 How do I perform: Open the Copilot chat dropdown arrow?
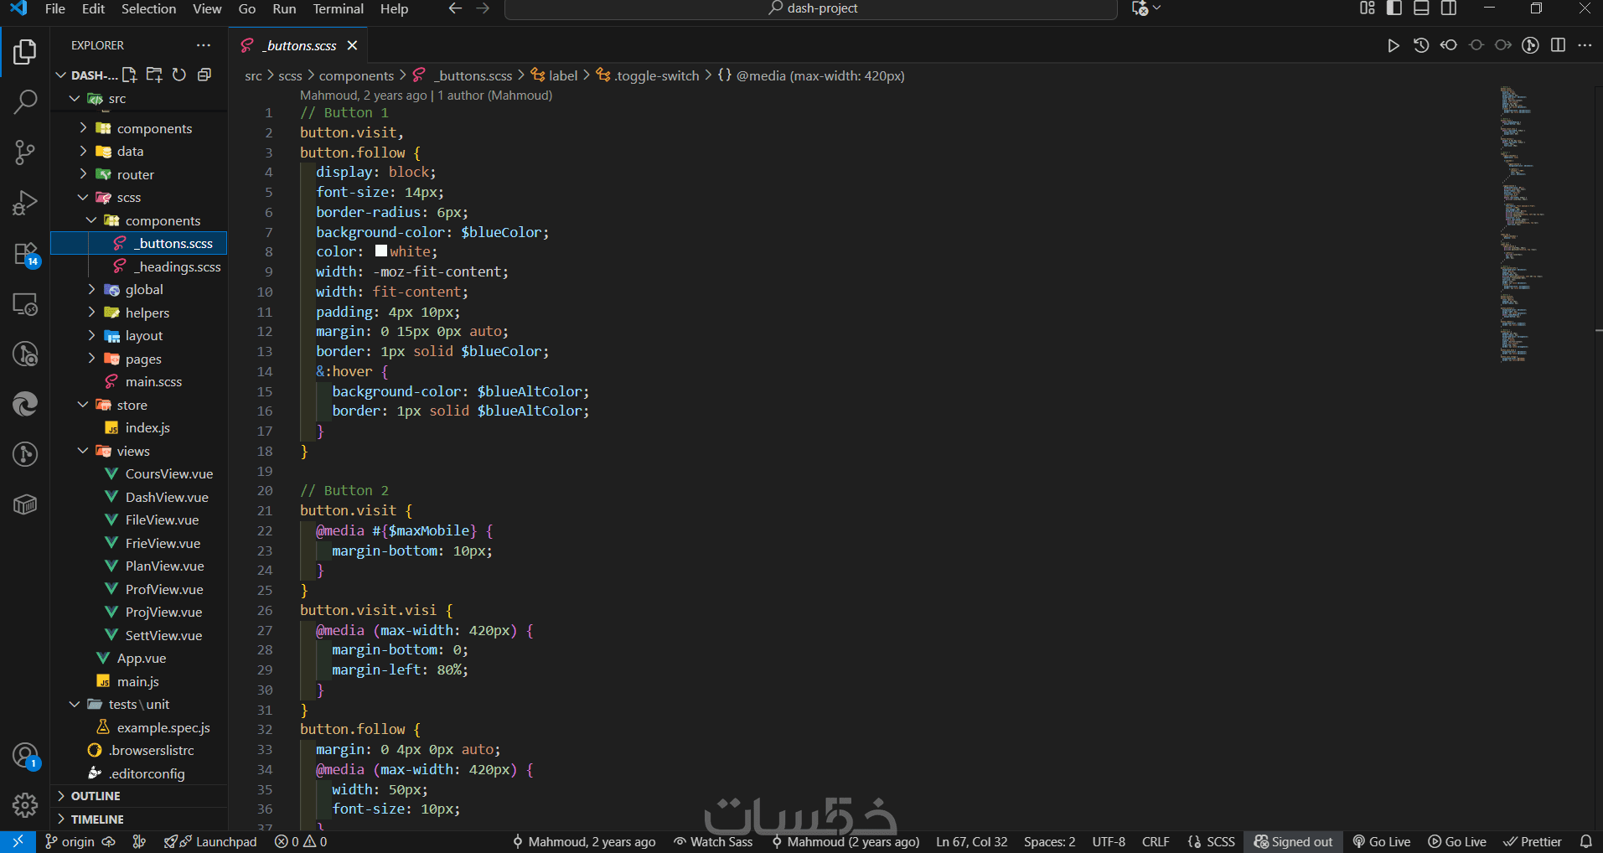pyautogui.click(x=1157, y=8)
